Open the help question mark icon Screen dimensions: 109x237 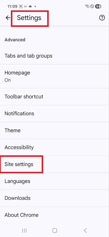(x=102, y=18)
